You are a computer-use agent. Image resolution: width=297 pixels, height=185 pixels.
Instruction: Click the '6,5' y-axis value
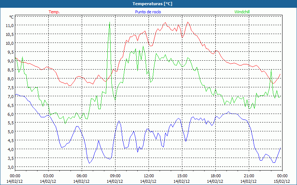coord(10,105)
